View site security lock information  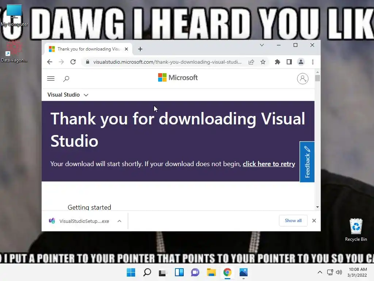tap(88, 62)
